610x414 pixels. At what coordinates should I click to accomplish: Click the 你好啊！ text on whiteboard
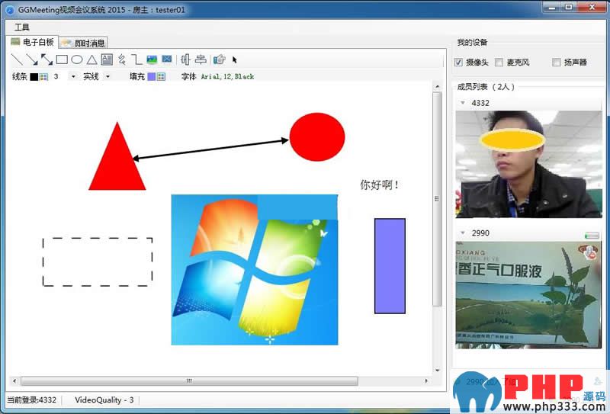[x=379, y=185]
